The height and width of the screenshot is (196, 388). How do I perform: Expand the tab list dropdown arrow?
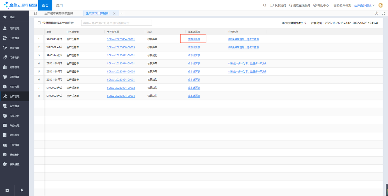coord(122,13)
